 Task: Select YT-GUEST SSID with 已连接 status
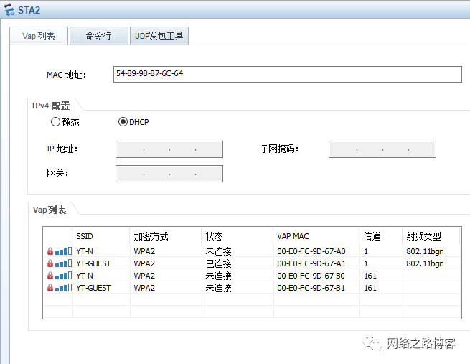93,263
